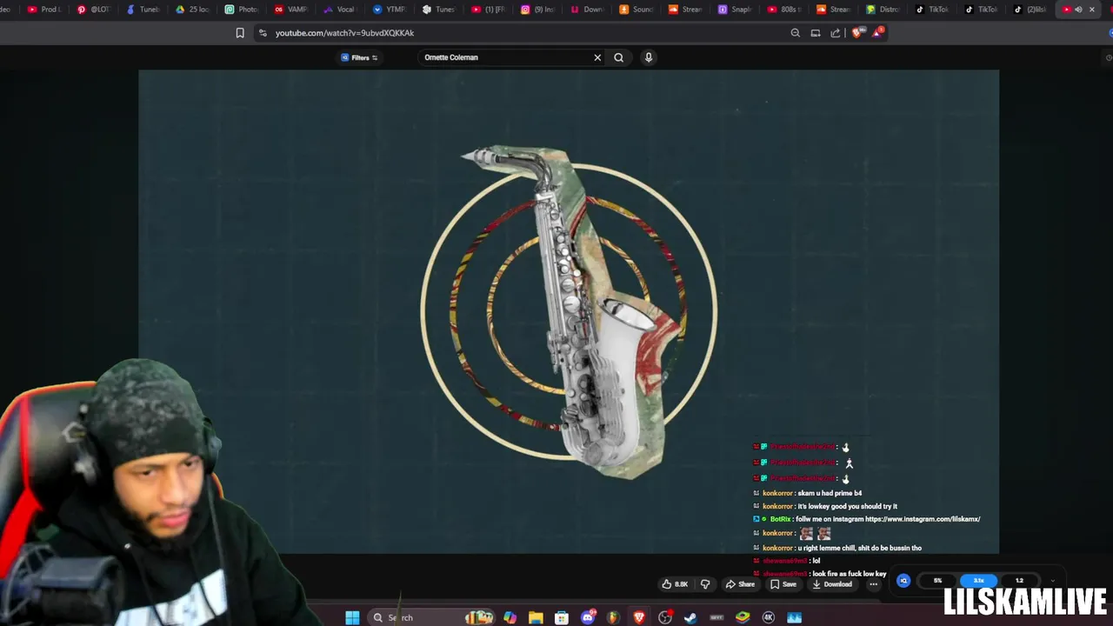Viewport: 1113px width, 626px height.
Task: Click the Download button under the video
Action: click(832, 584)
